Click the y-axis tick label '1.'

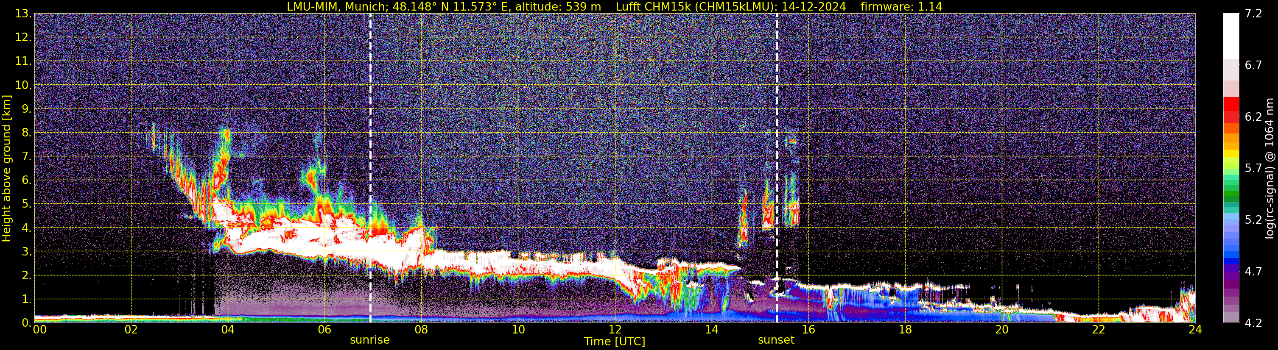click(x=26, y=300)
